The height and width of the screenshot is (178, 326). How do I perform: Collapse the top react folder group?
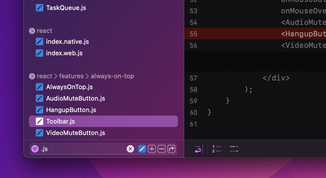pyautogui.click(x=32, y=31)
